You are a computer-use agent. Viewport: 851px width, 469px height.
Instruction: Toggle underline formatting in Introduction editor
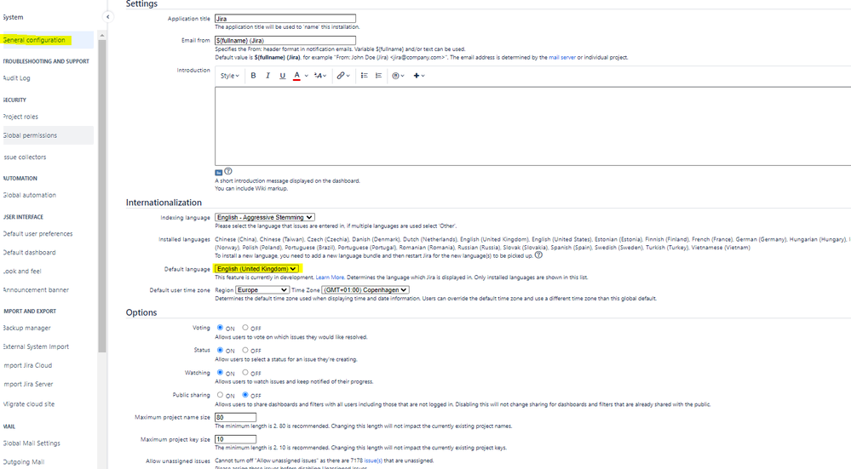[x=282, y=76]
